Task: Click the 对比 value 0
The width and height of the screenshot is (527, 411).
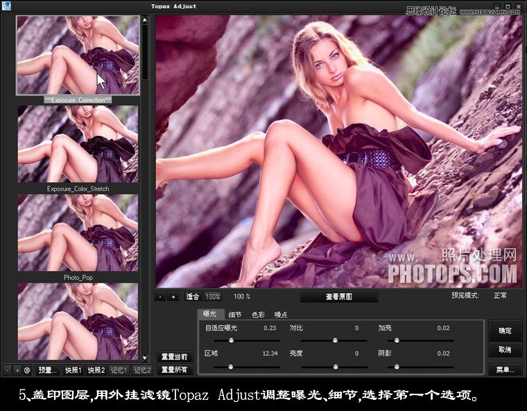Action: [356, 328]
